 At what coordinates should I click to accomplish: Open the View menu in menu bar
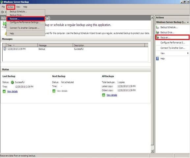pos(18,7)
